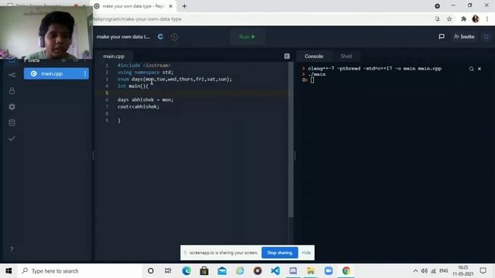
Task: Click the line 'days abhishek = mon;'
Action: 145,100
